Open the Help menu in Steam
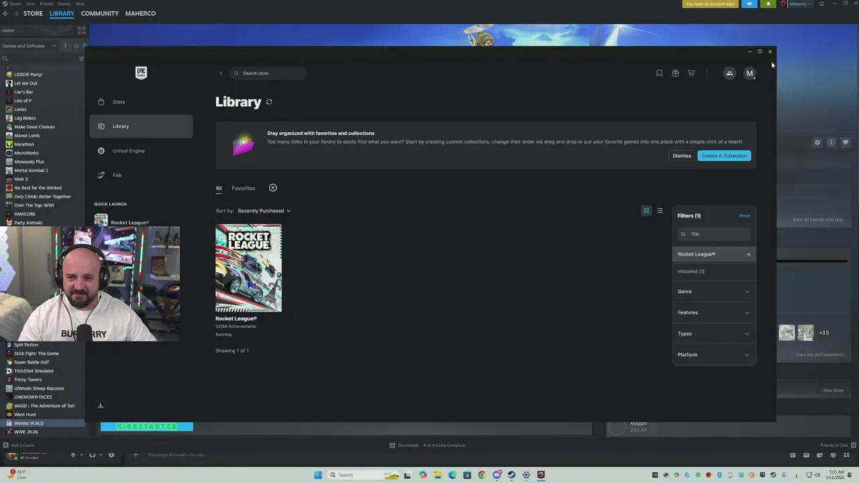This screenshot has width=859, height=483. [x=80, y=3]
